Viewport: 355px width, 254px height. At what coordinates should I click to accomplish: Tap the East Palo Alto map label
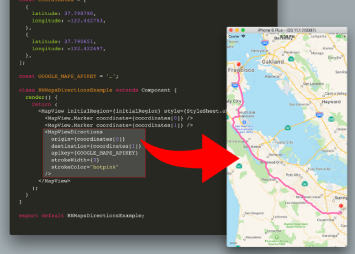[x=319, y=169]
